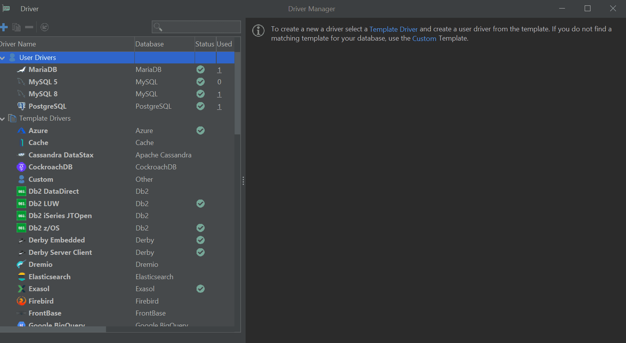
Task: Click the Exasol X icon
Action: pyautogui.click(x=22, y=289)
